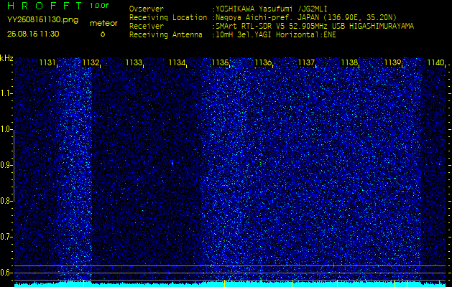This screenshot has width=452, height=287.
Task: Click the kHz axis unit label
Action: click(x=6, y=58)
